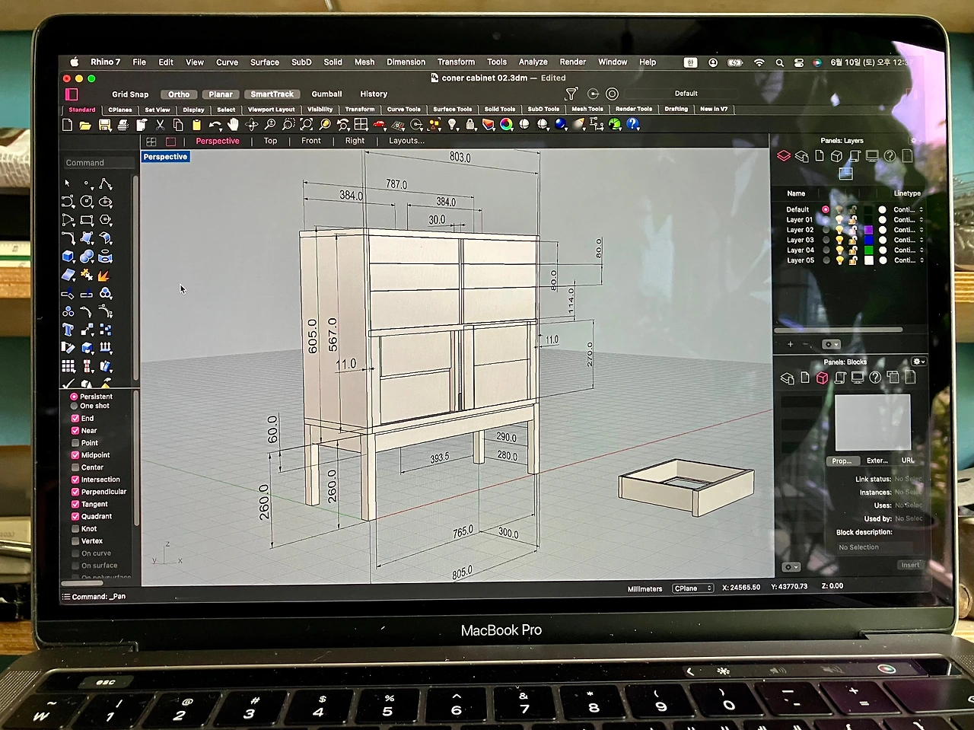Toggle the SmartTrack button
Viewport: 974px width, 730px height.
click(x=272, y=94)
